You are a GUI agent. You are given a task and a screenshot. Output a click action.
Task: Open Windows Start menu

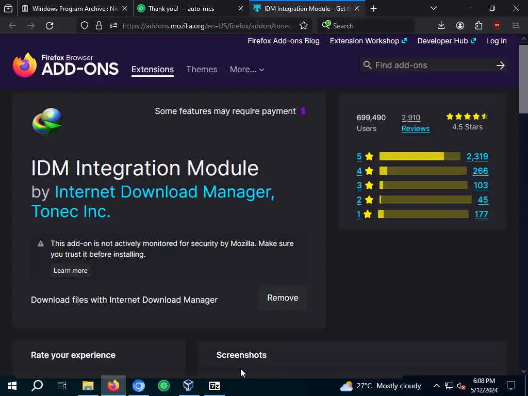(x=12, y=386)
